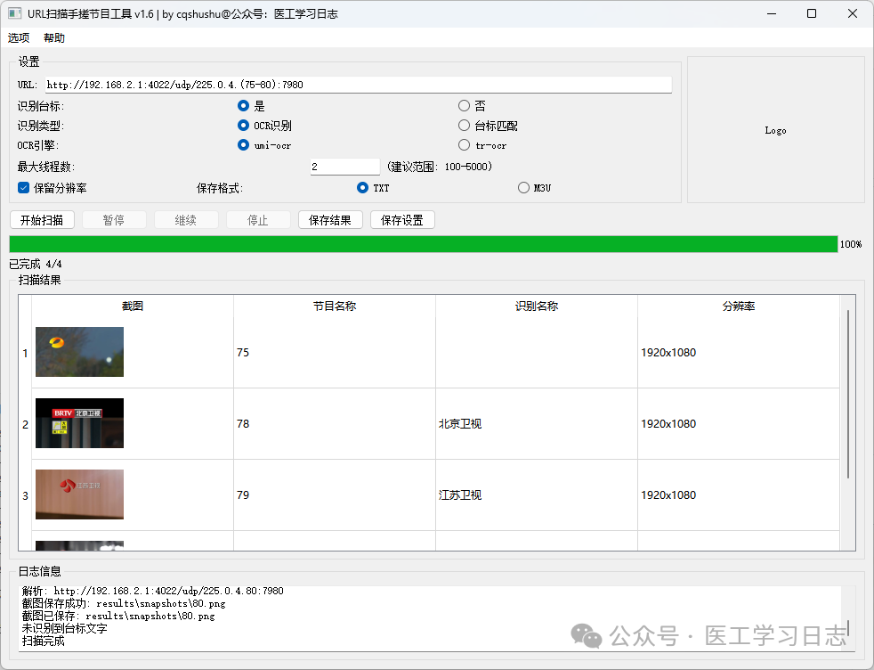Click the 最大线程数 thread count field
Viewport: 874px width, 670px height.
tap(344, 166)
